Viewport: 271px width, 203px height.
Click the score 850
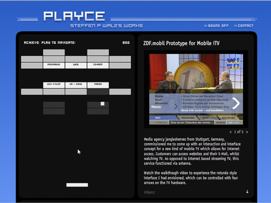[x=126, y=43]
